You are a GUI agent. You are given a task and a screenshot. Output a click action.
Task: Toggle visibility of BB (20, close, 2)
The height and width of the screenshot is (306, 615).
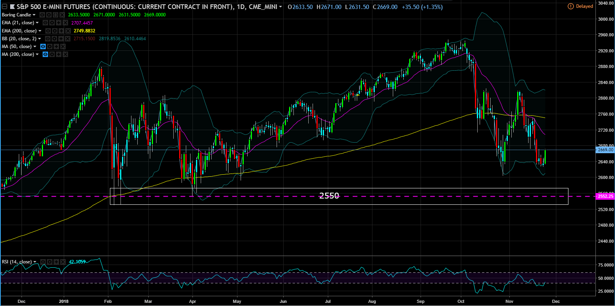(x=48, y=39)
